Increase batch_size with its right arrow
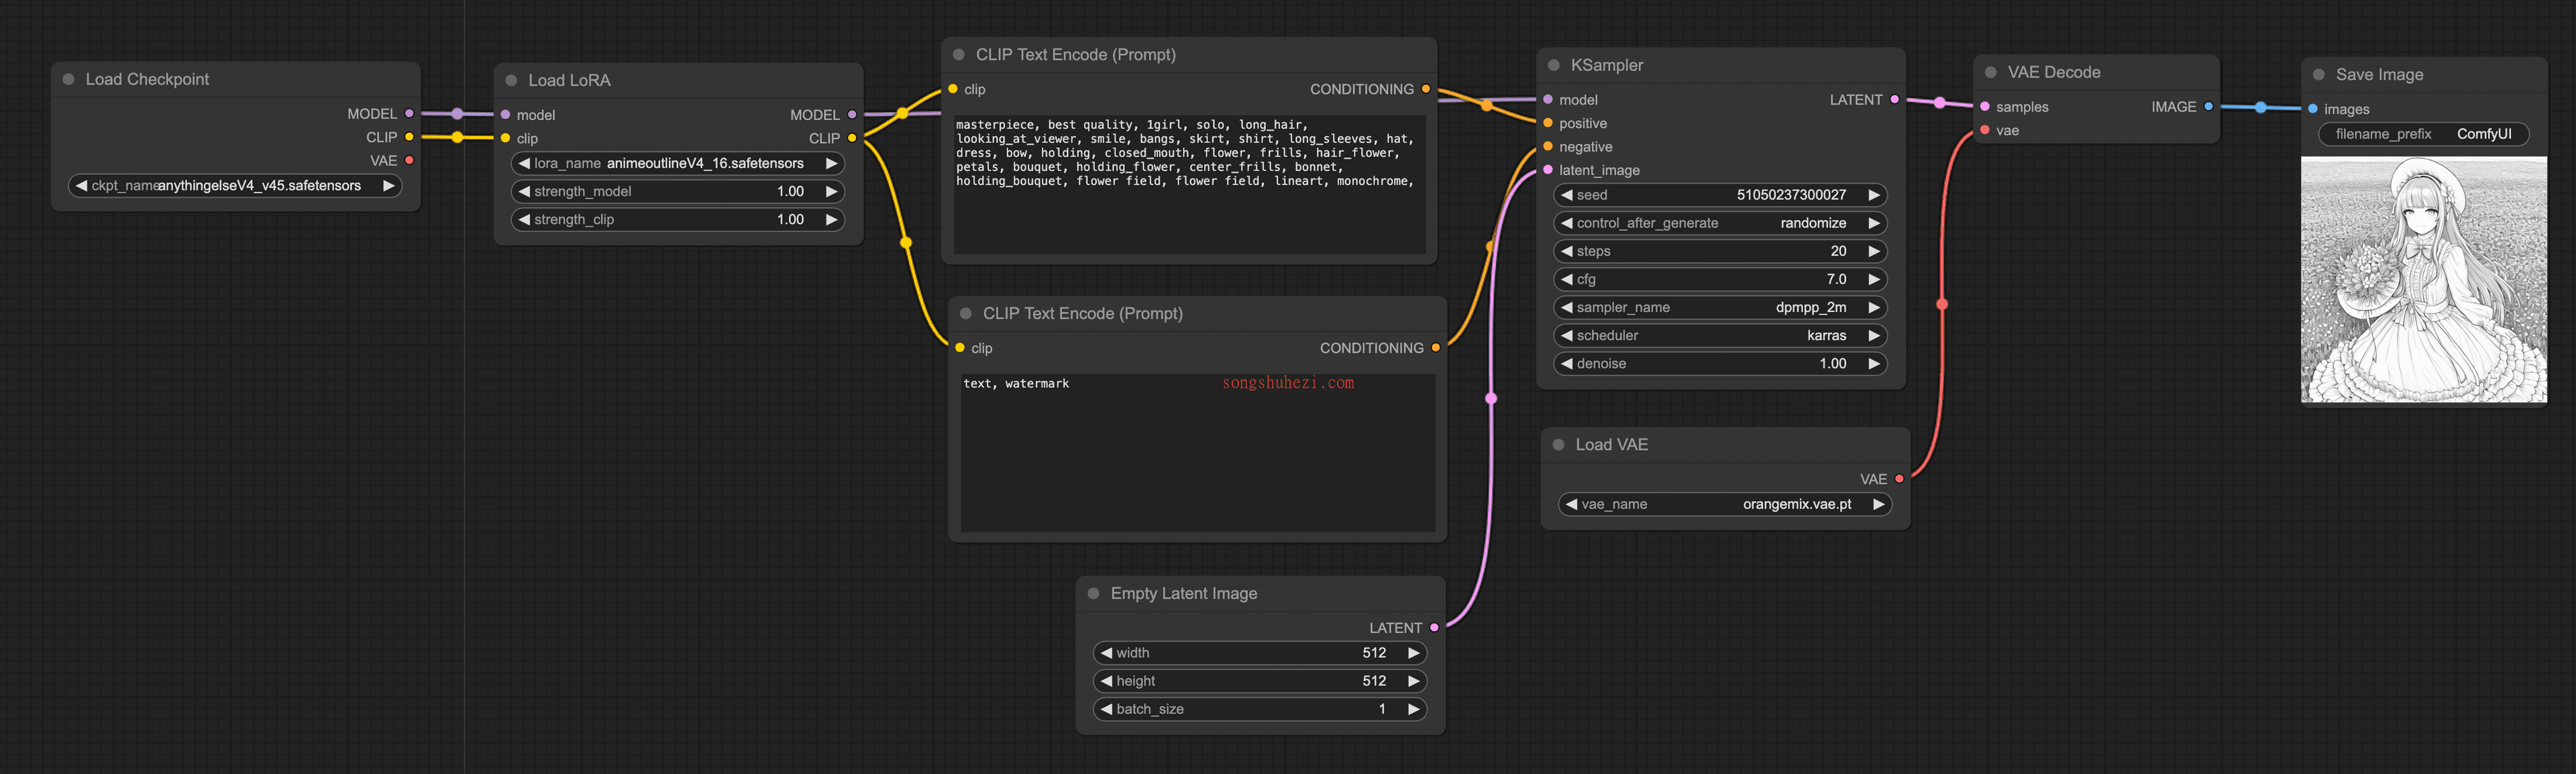This screenshot has height=774, width=2576. [1414, 709]
